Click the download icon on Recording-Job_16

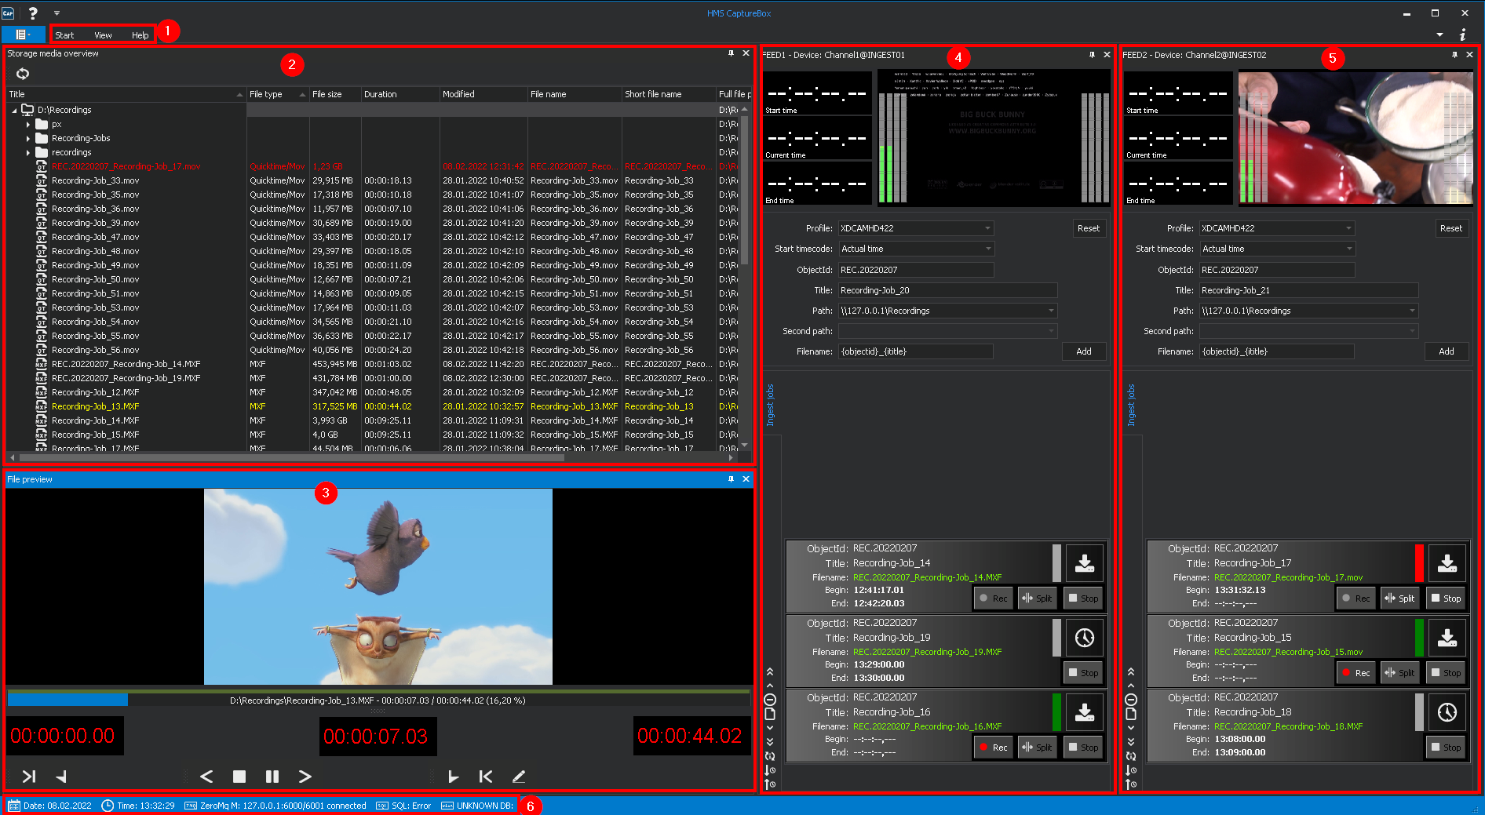coord(1085,712)
